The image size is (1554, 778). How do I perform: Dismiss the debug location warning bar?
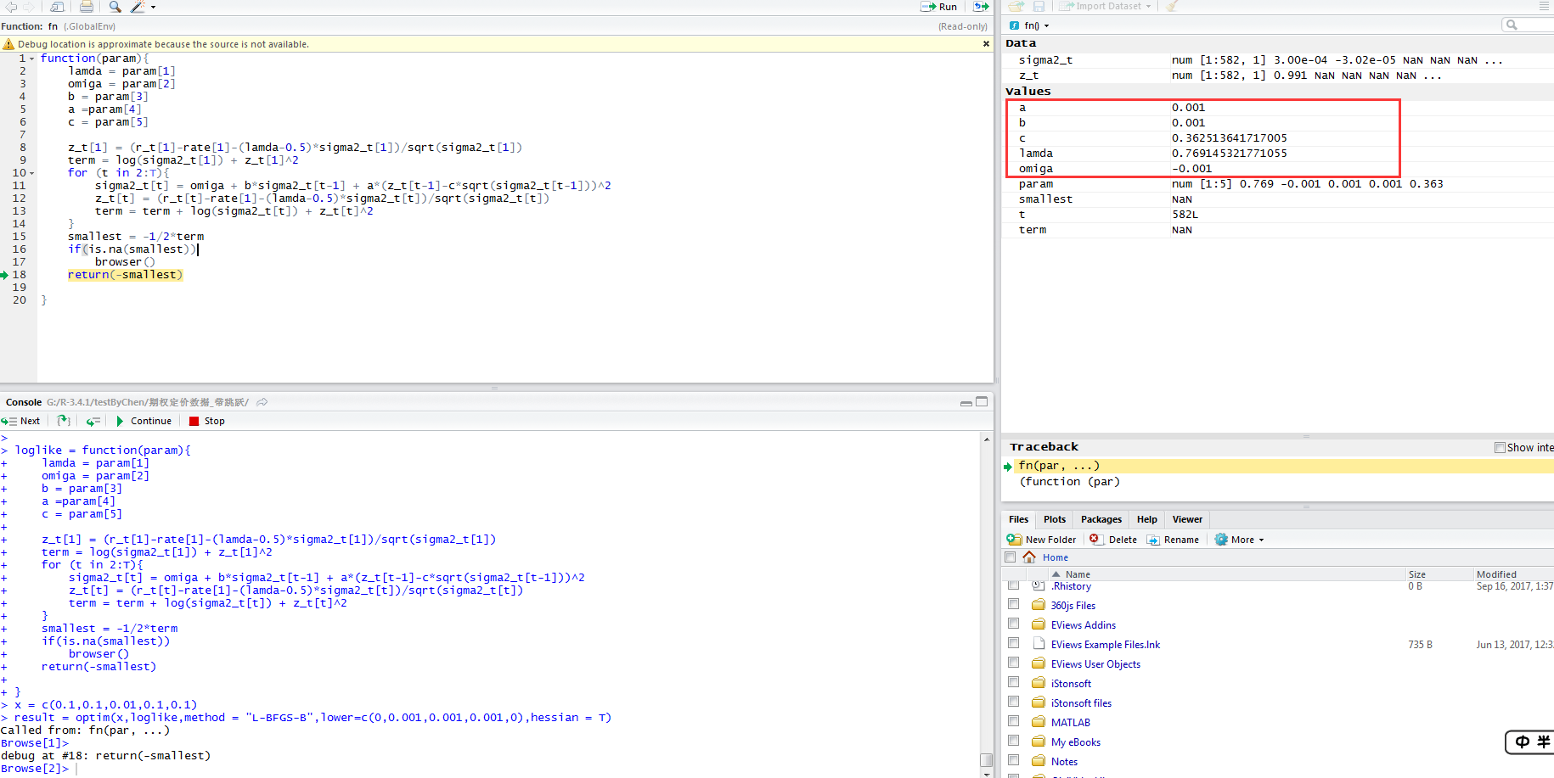pyautogui.click(x=986, y=44)
